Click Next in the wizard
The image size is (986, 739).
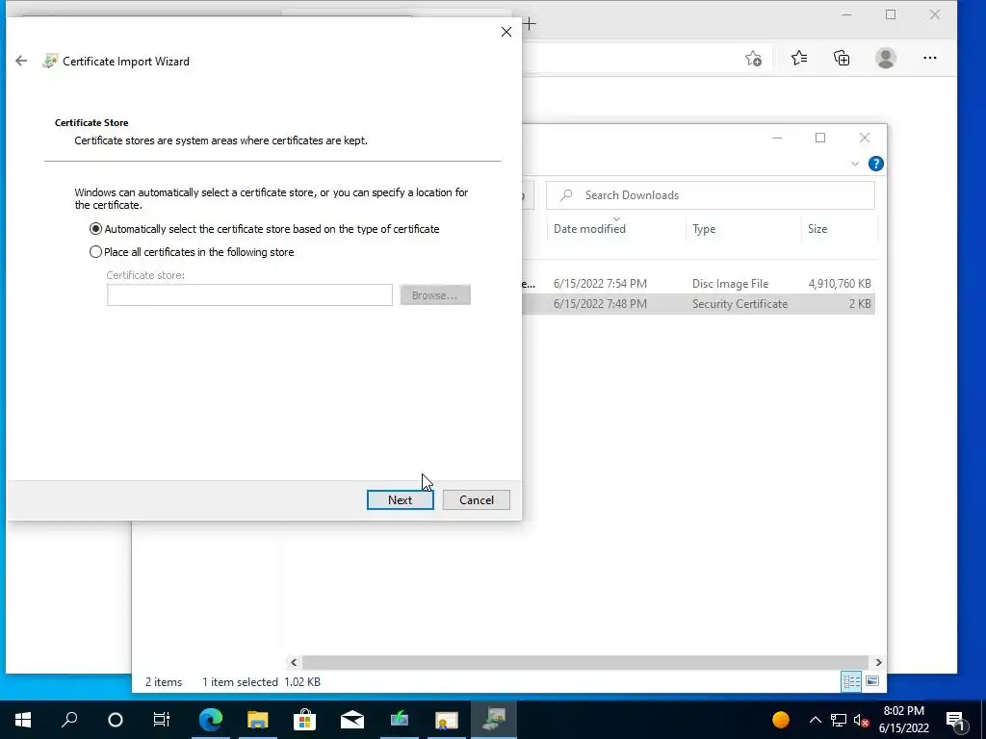[400, 500]
